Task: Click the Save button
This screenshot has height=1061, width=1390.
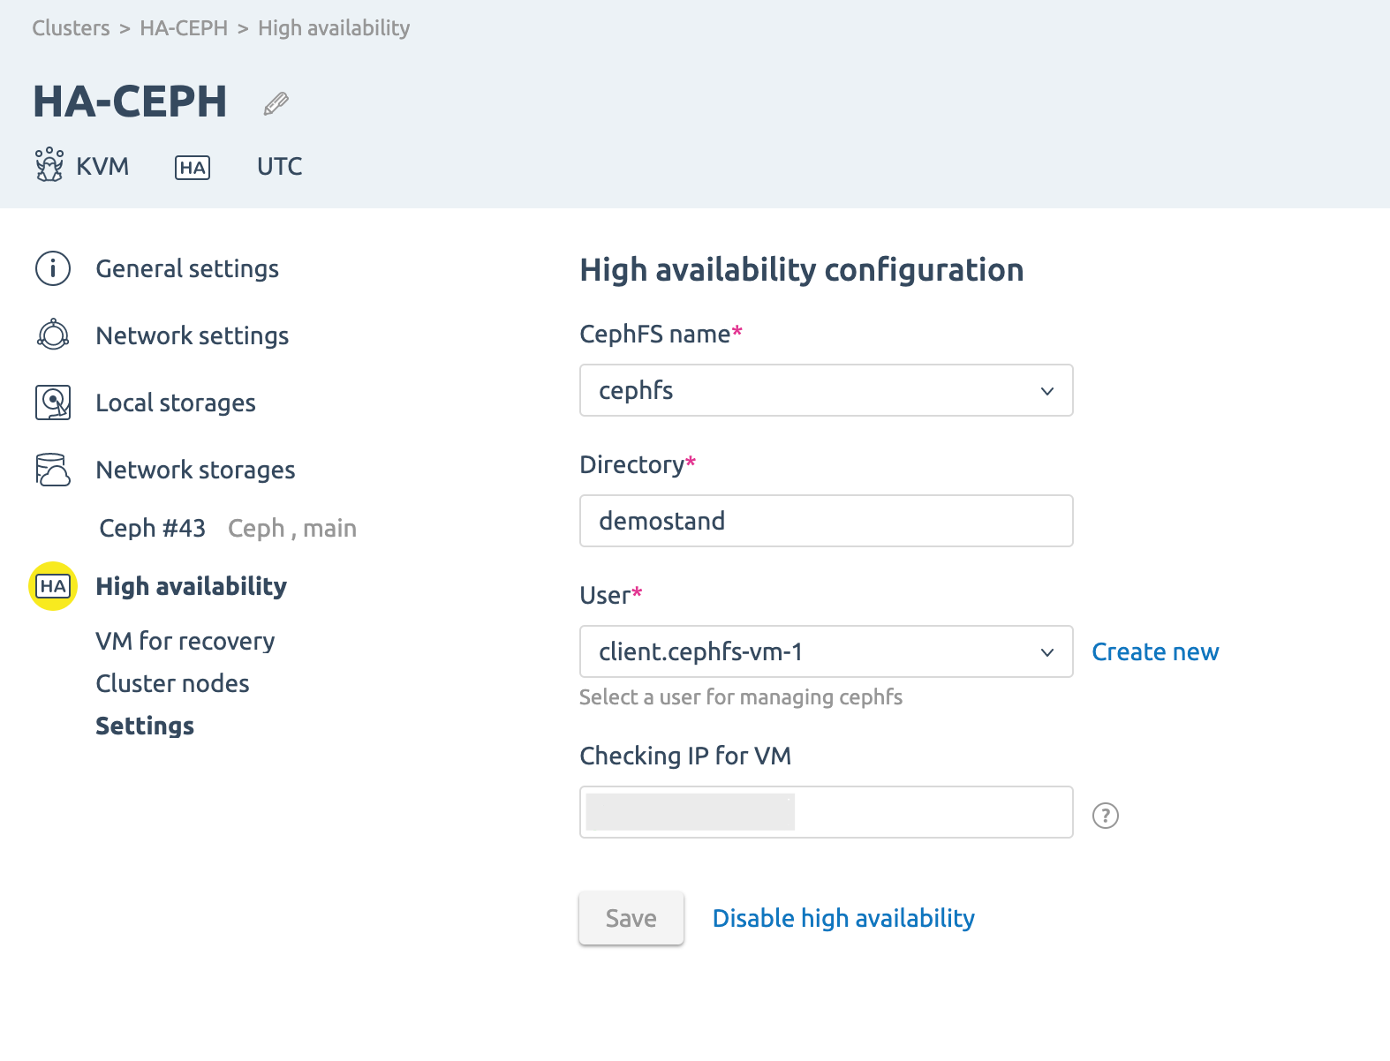Action: click(631, 918)
